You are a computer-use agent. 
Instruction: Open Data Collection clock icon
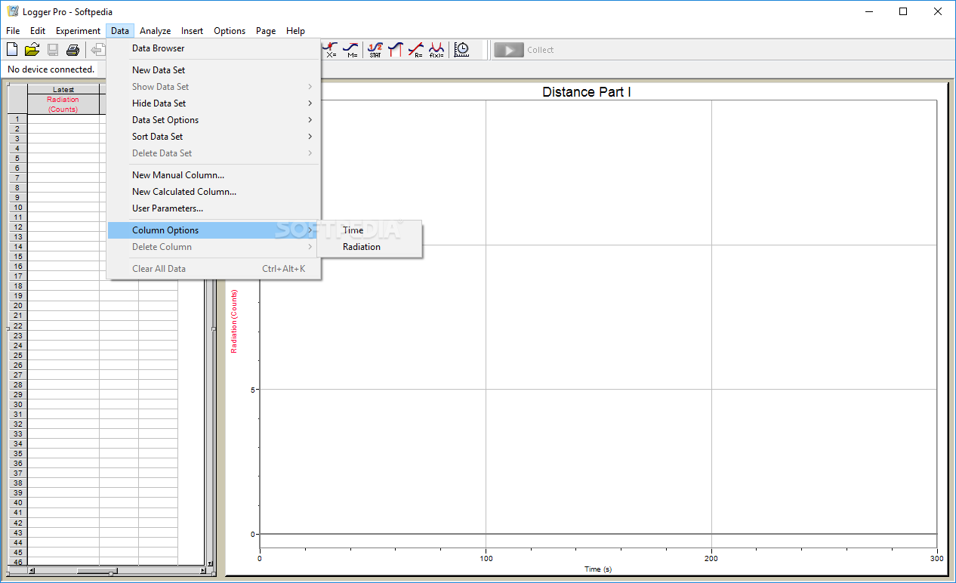[461, 50]
